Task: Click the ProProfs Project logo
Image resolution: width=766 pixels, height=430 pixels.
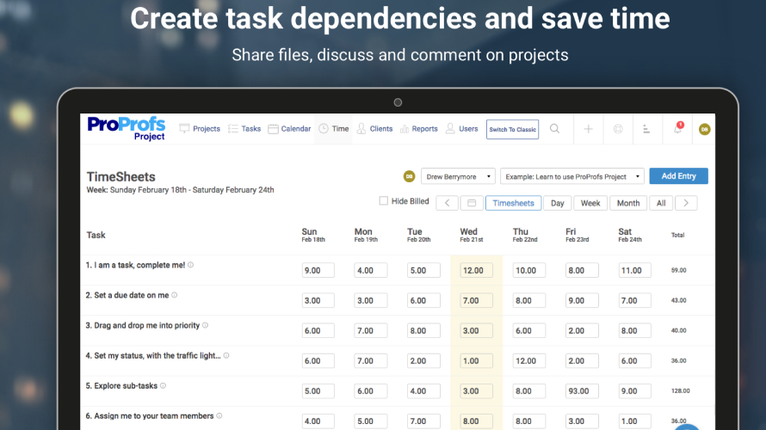Action: 126,128
